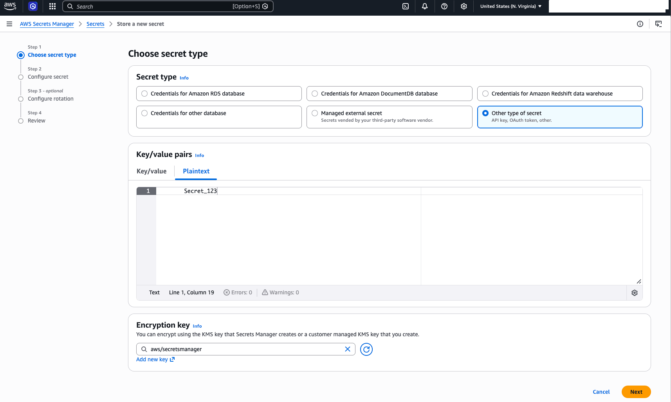Open the aws/secretsmanager encryption key combo box
This screenshot has height=402, width=671.
245,349
